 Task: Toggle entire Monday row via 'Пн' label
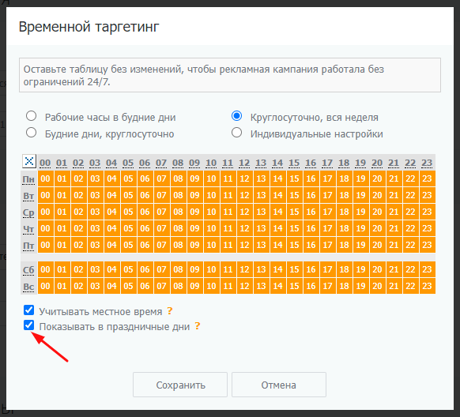point(28,179)
